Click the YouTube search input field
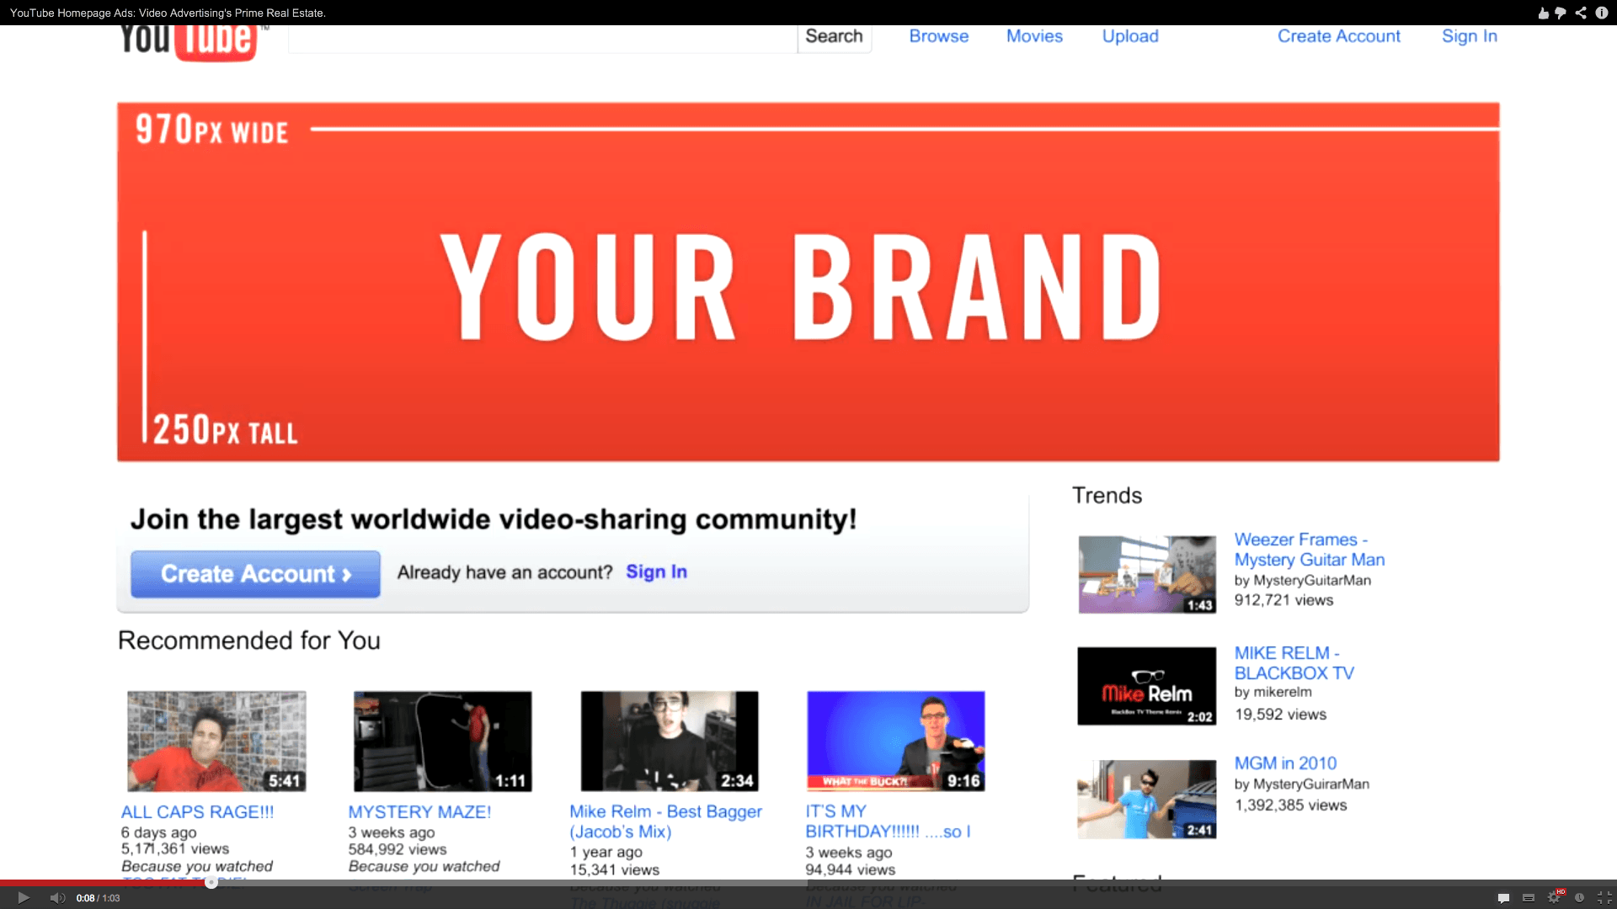The width and height of the screenshot is (1617, 909). (542, 38)
